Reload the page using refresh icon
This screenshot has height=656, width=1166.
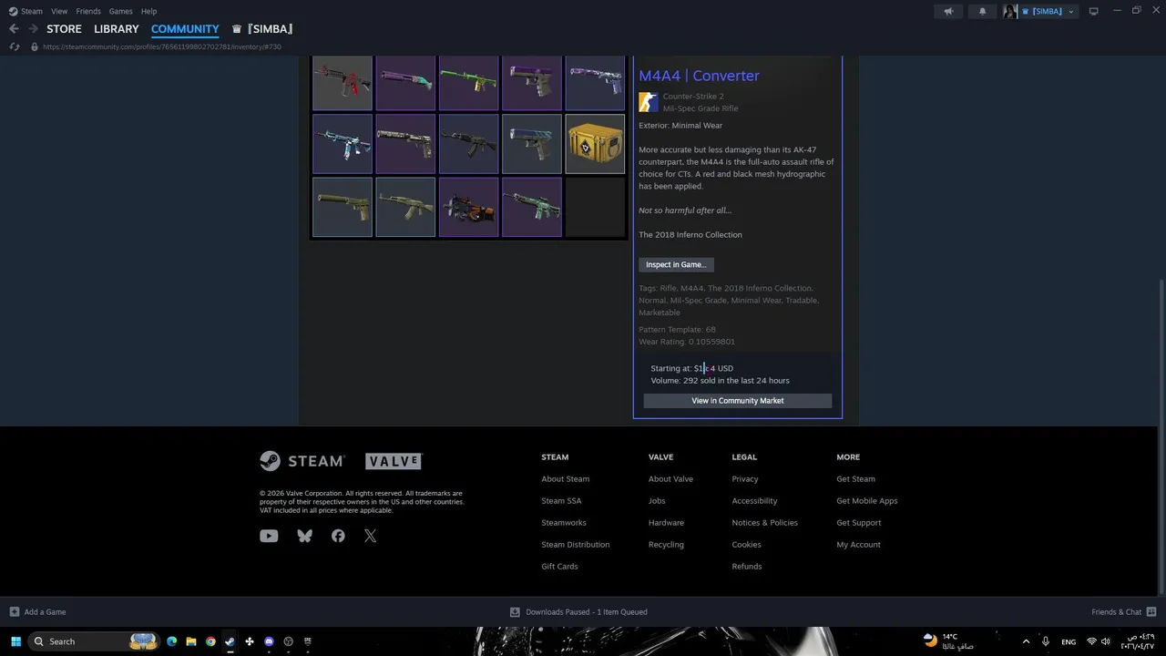click(x=15, y=46)
